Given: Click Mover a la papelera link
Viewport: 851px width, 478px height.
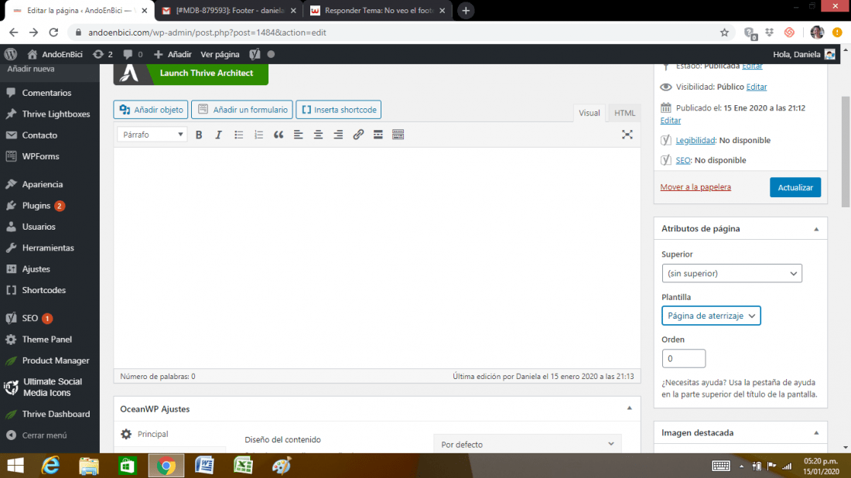Looking at the screenshot, I should point(695,186).
